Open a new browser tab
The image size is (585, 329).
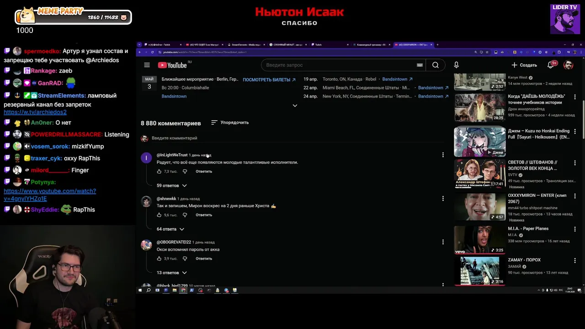[437, 45]
